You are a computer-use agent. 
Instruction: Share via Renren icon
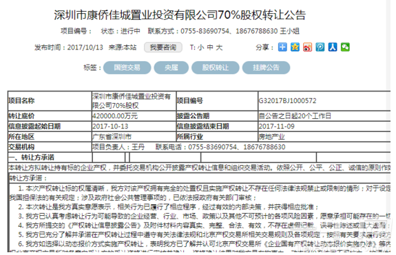(x=333, y=47)
